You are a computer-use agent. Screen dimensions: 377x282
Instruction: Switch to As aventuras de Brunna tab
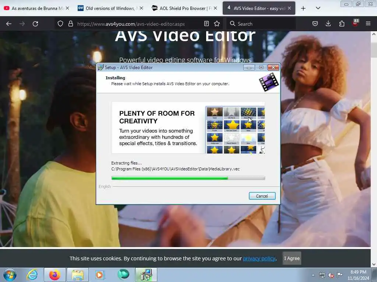(36, 8)
